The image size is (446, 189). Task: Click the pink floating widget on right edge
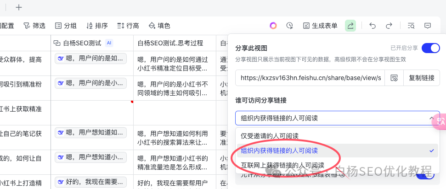click(440, 122)
